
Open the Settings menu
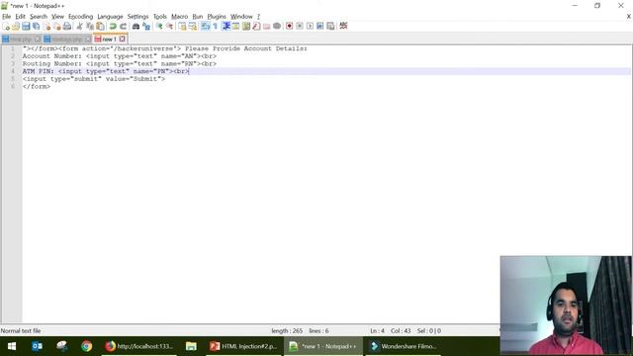(138, 17)
